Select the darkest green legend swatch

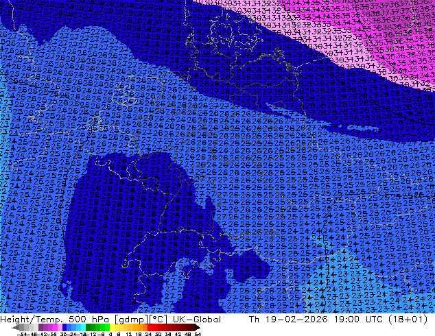point(88,328)
